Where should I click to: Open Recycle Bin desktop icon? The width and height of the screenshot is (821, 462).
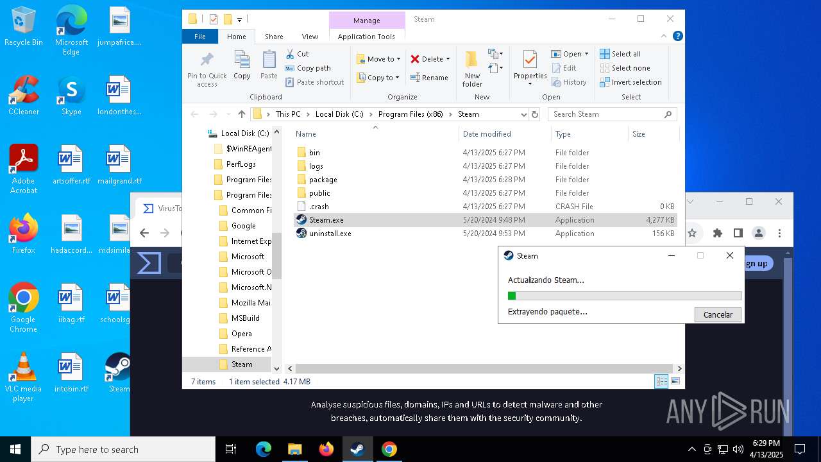click(24, 27)
